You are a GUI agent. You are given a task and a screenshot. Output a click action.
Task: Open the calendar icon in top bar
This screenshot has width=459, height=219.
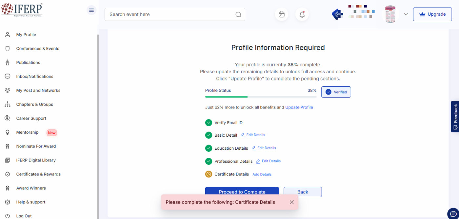pyautogui.click(x=281, y=14)
